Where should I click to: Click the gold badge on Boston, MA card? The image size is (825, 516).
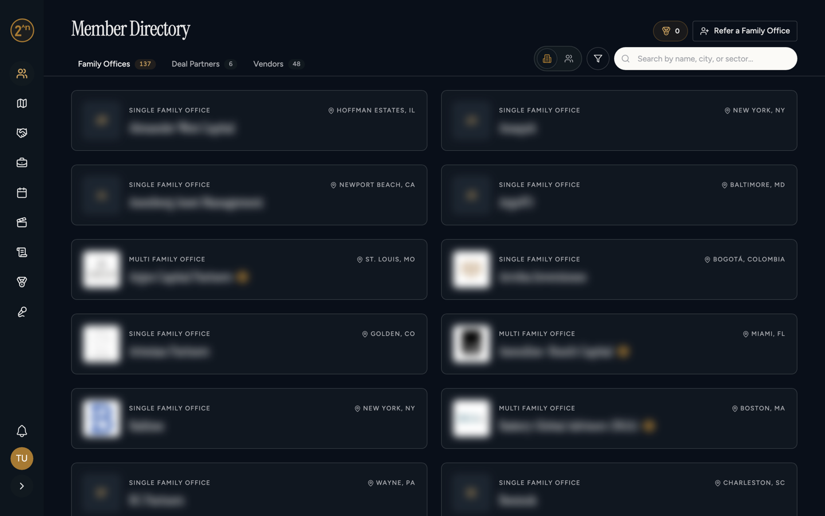tap(649, 426)
